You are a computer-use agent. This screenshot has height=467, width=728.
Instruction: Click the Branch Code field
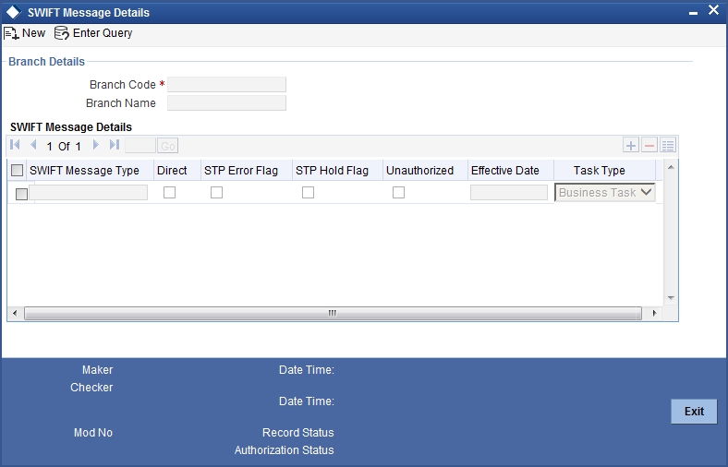click(x=226, y=84)
